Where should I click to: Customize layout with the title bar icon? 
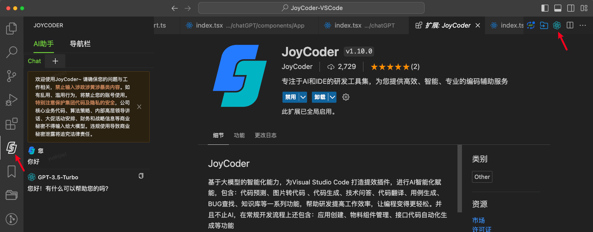click(584, 8)
